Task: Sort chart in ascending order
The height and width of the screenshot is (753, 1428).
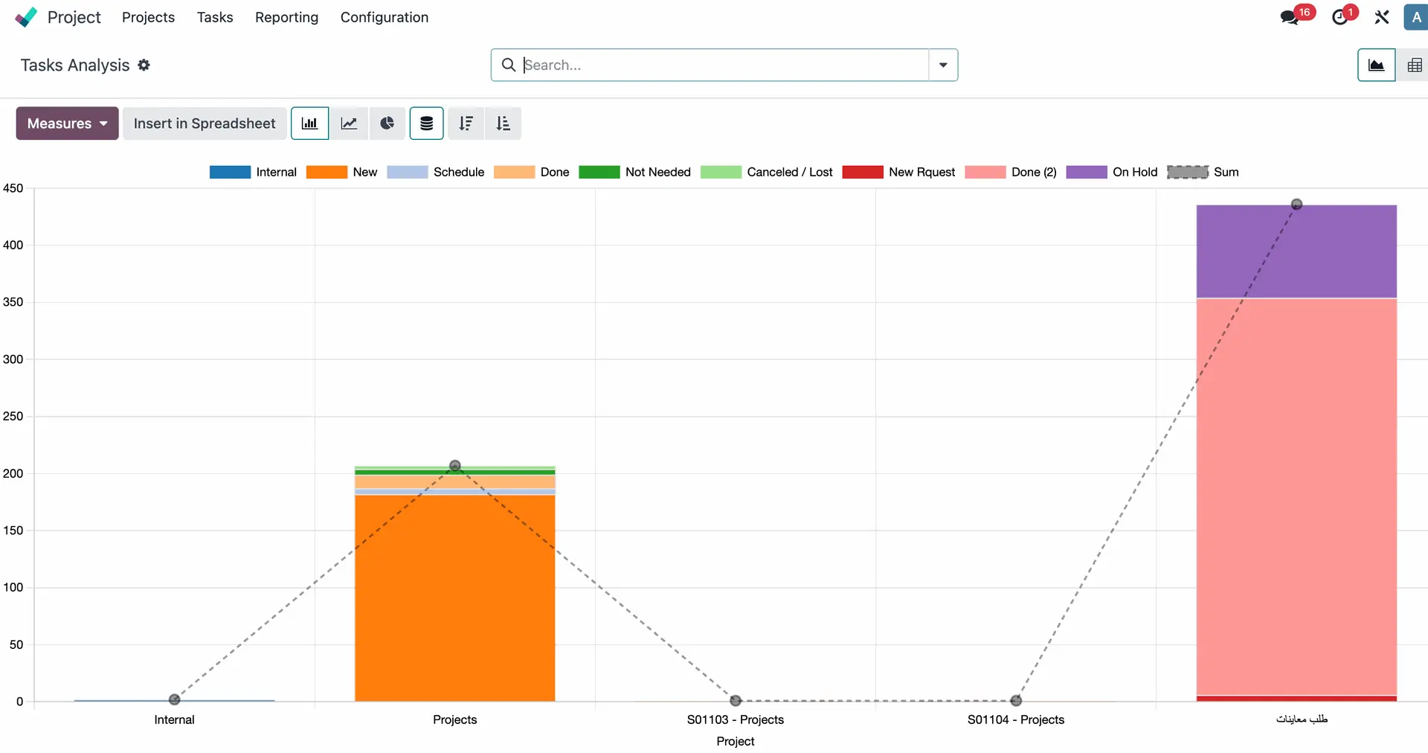Action: [x=504, y=124]
